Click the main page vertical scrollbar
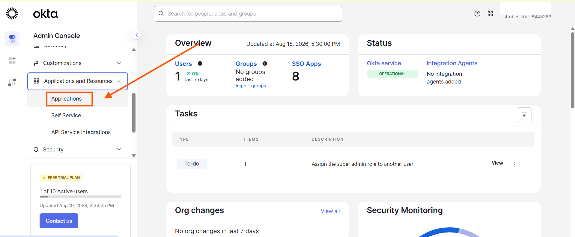575x237 pixels. coord(573,70)
